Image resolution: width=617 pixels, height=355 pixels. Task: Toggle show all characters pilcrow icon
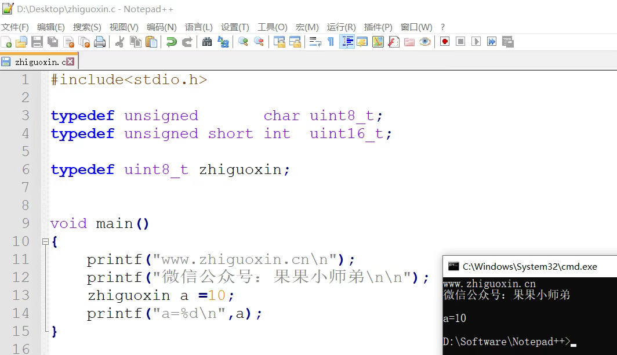coord(331,42)
